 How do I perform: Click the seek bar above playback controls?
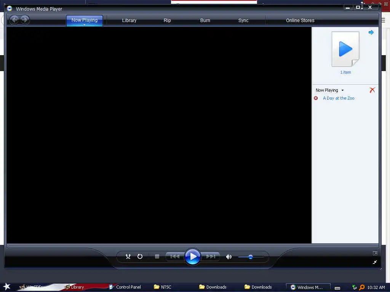[x=192, y=246]
